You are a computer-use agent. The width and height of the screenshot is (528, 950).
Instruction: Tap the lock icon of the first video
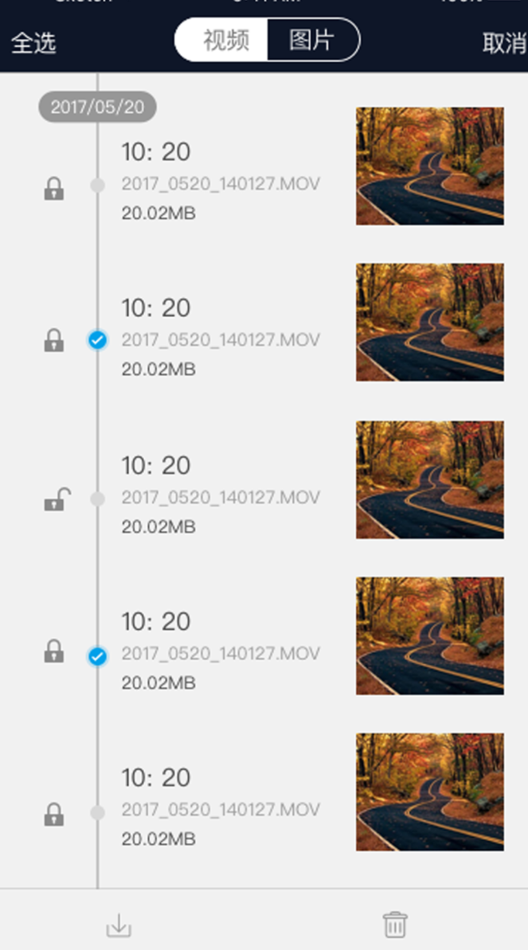point(53,189)
